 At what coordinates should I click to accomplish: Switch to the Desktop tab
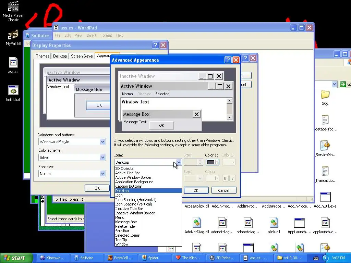tap(60, 56)
